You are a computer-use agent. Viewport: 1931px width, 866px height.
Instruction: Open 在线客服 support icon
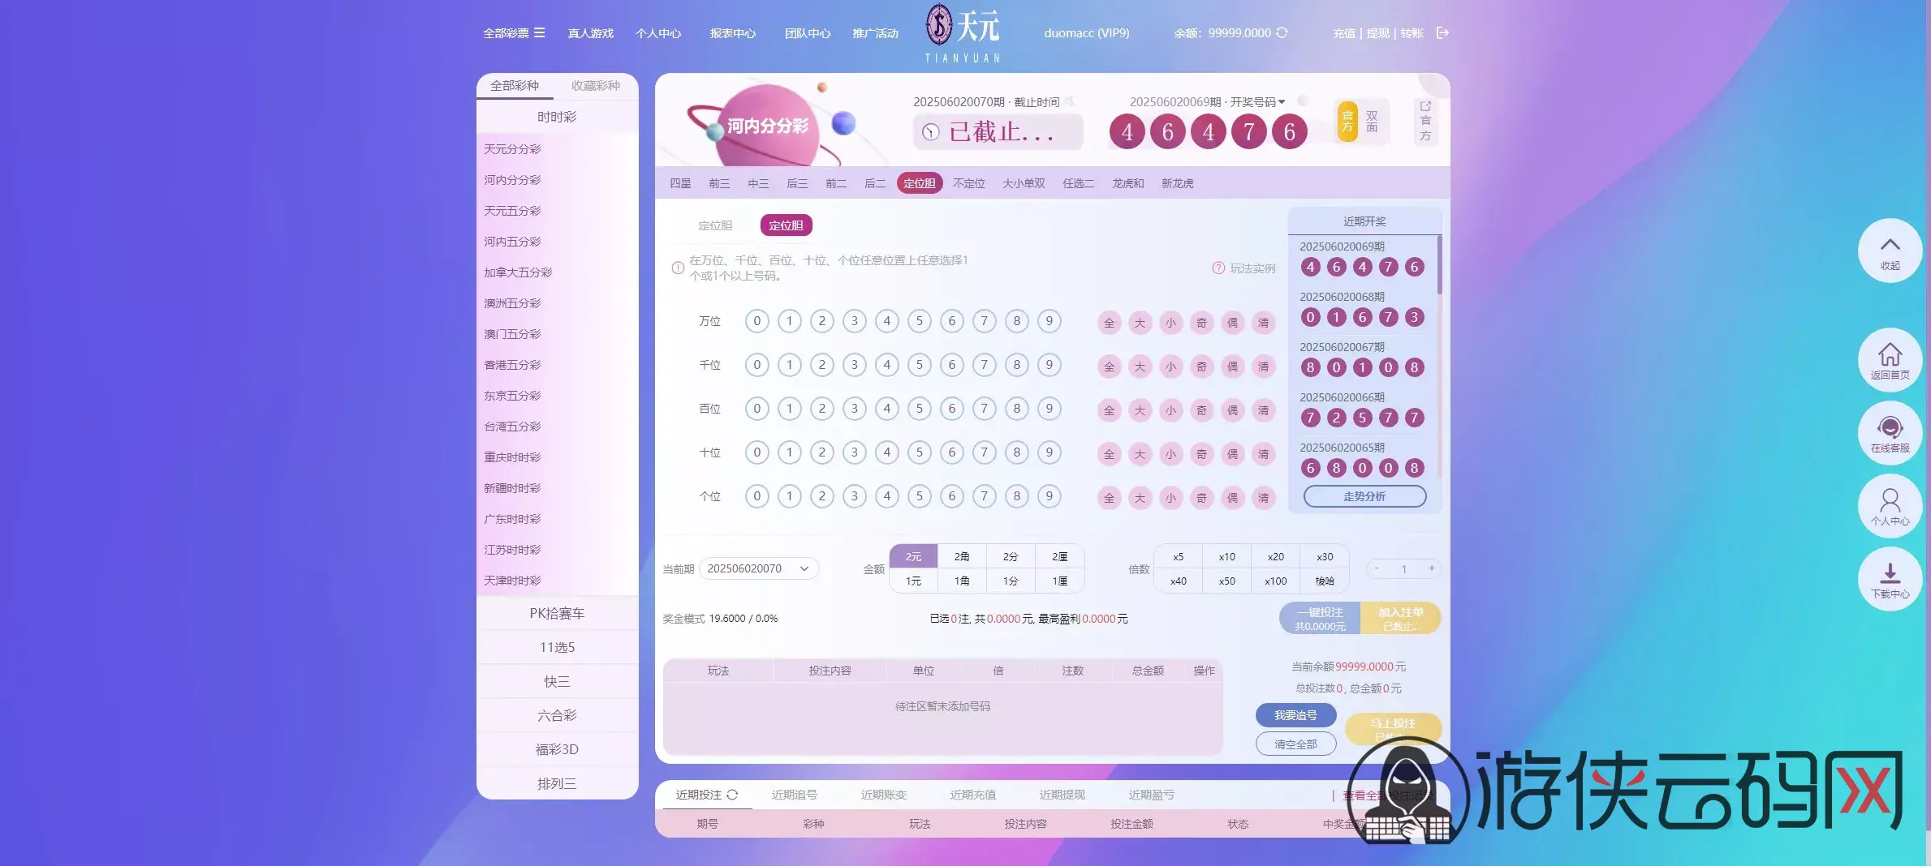click(1890, 427)
